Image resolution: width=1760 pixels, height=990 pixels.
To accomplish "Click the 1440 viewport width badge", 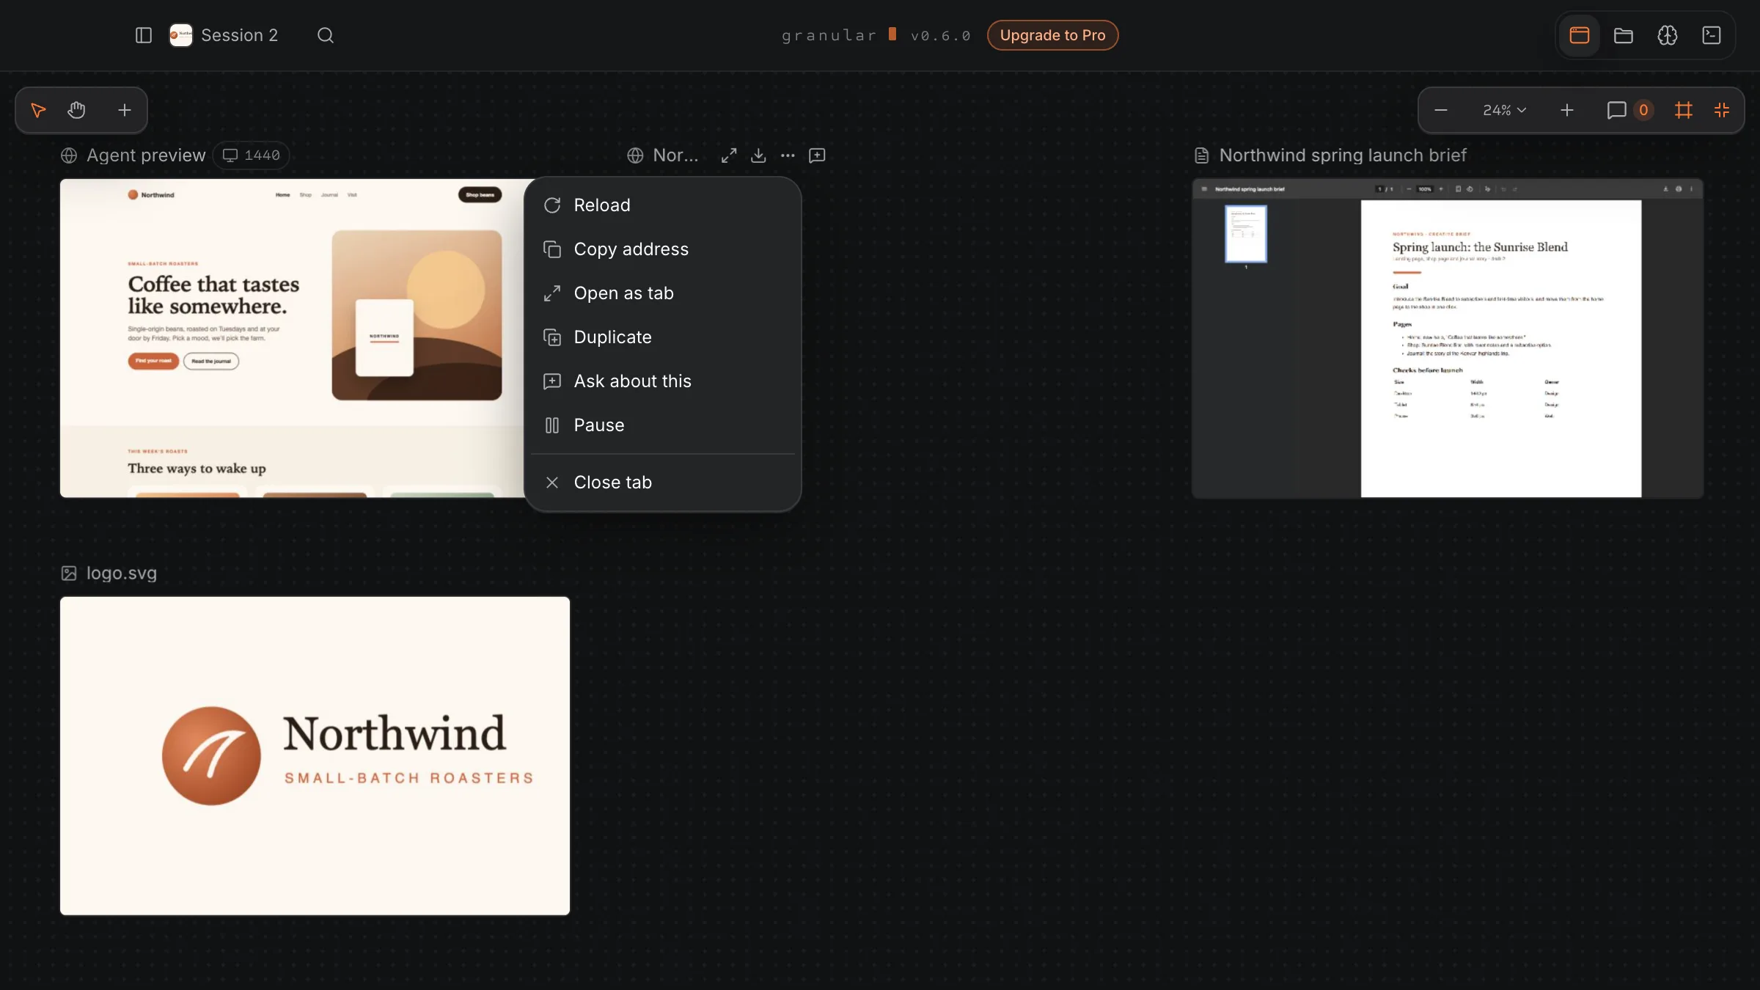I will [x=252, y=155].
